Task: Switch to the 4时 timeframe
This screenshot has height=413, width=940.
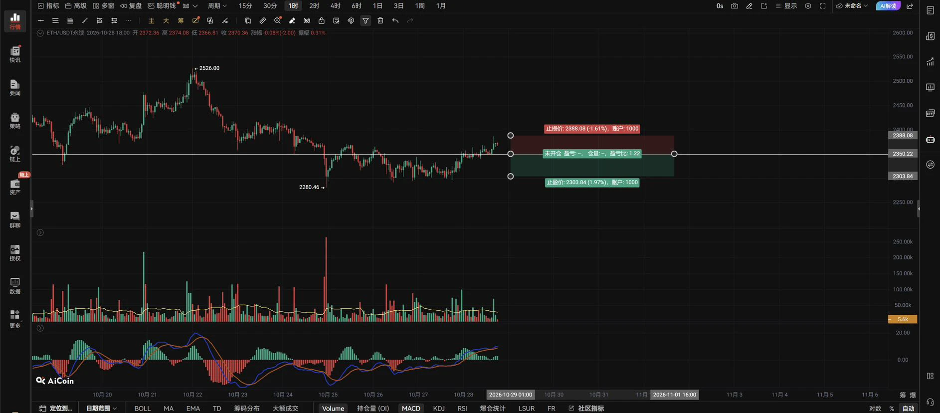Action: click(335, 6)
